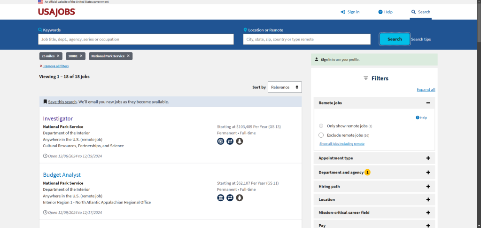The height and width of the screenshot is (228, 481).
Task: Remove the National Park Service filter chip
Action: [128, 56]
